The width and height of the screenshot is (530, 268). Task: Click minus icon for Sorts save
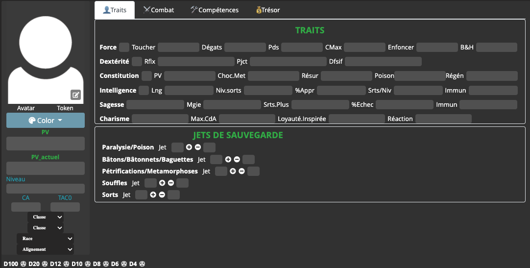point(162,195)
